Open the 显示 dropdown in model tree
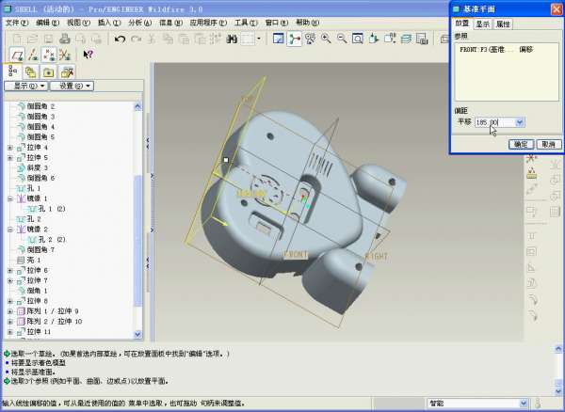The height and width of the screenshot is (412, 565). click(25, 86)
